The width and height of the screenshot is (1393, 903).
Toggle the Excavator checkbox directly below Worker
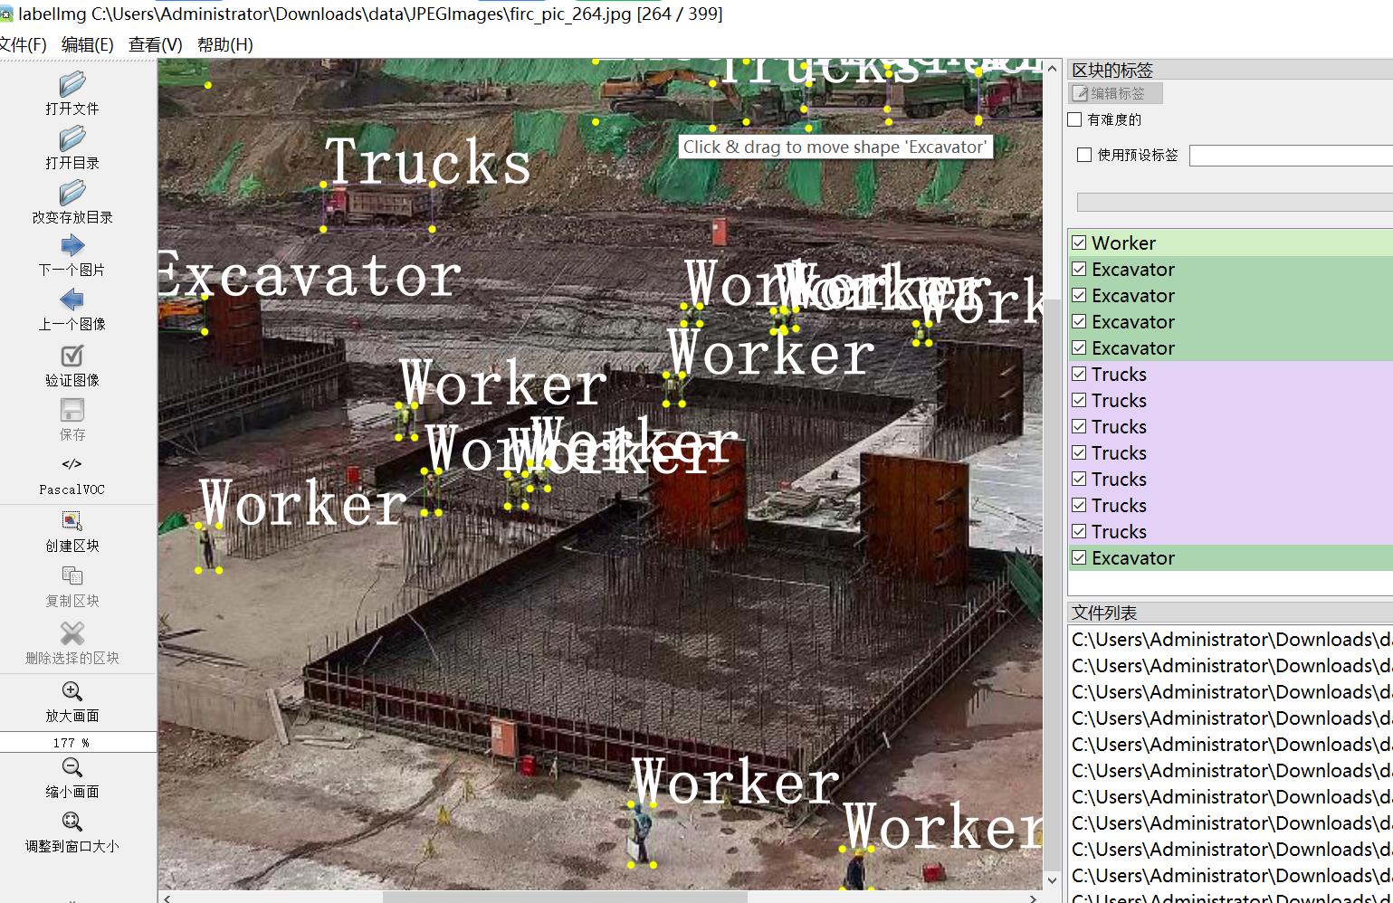click(1079, 269)
